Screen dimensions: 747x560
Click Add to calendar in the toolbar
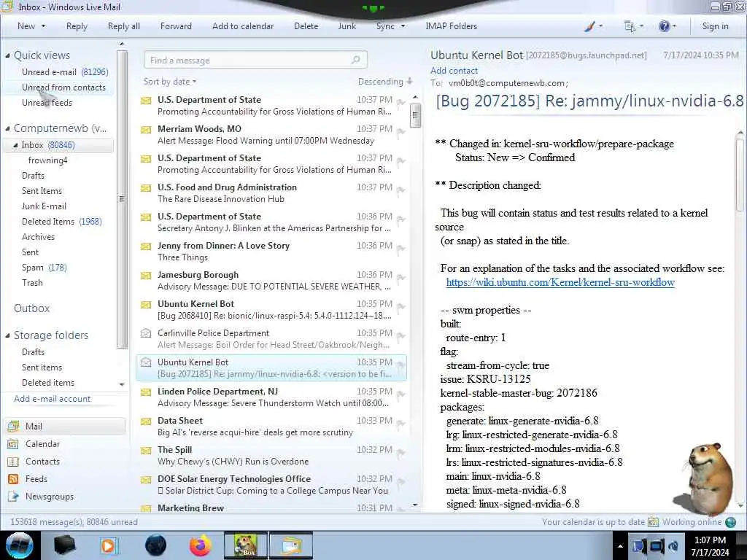(x=243, y=26)
